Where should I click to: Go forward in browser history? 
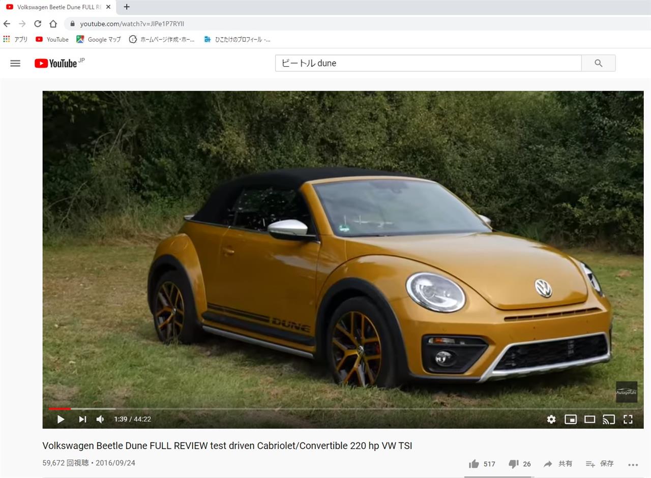[22, 23]
